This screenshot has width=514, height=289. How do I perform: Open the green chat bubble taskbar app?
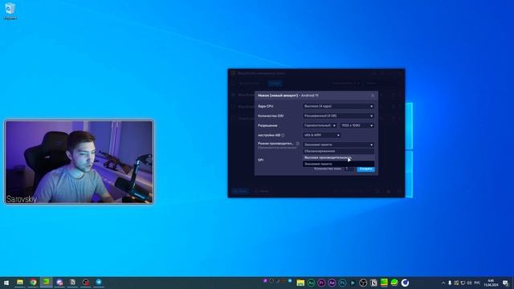point(394,283)
